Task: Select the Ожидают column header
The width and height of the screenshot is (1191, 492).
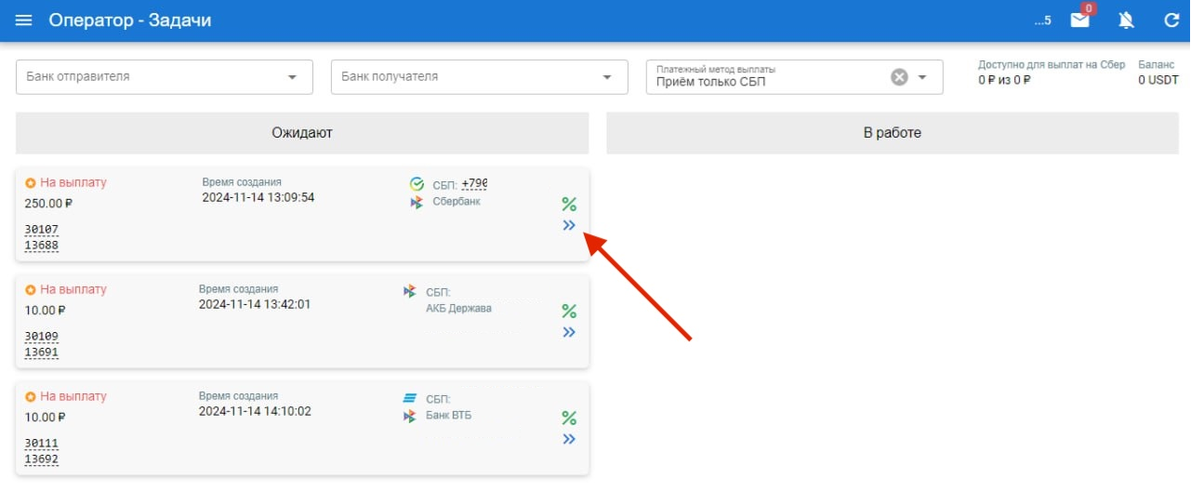Action: tap(302, 133)
